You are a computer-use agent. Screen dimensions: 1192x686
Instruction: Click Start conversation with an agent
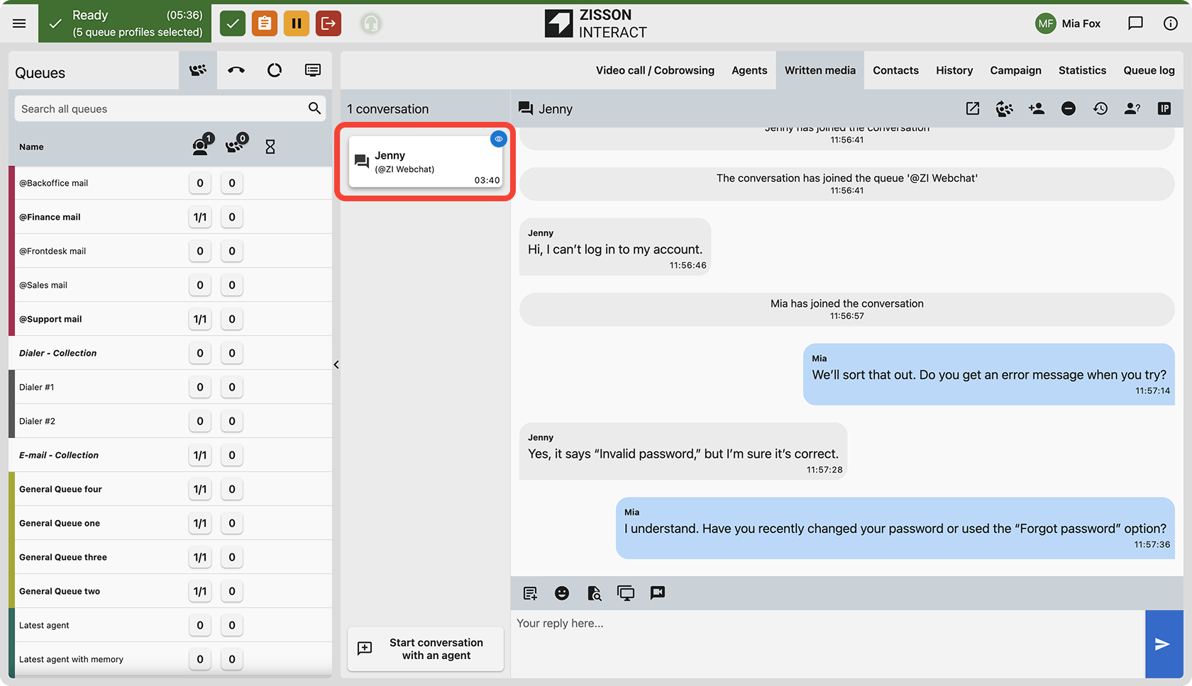pos(426,649)
